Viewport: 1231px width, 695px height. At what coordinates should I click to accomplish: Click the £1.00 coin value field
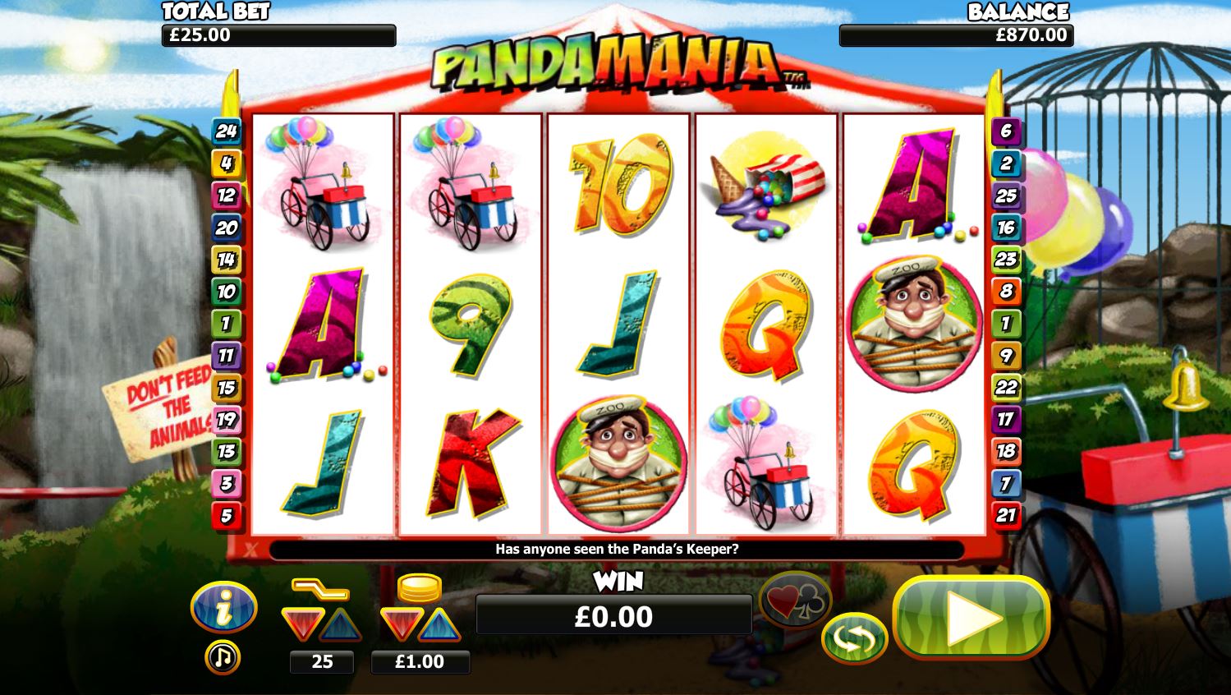pos(420,661)
